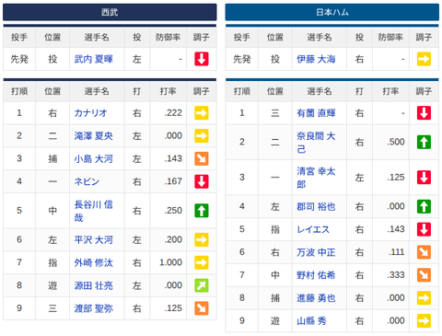442x336 pixels.
Task: Click the red down arrow for 武内 夏暉
Action: tap(202, 59)
